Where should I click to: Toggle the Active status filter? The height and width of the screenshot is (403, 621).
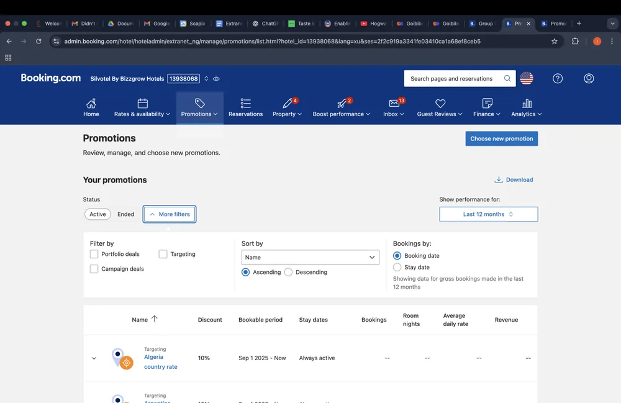(97, 214)
